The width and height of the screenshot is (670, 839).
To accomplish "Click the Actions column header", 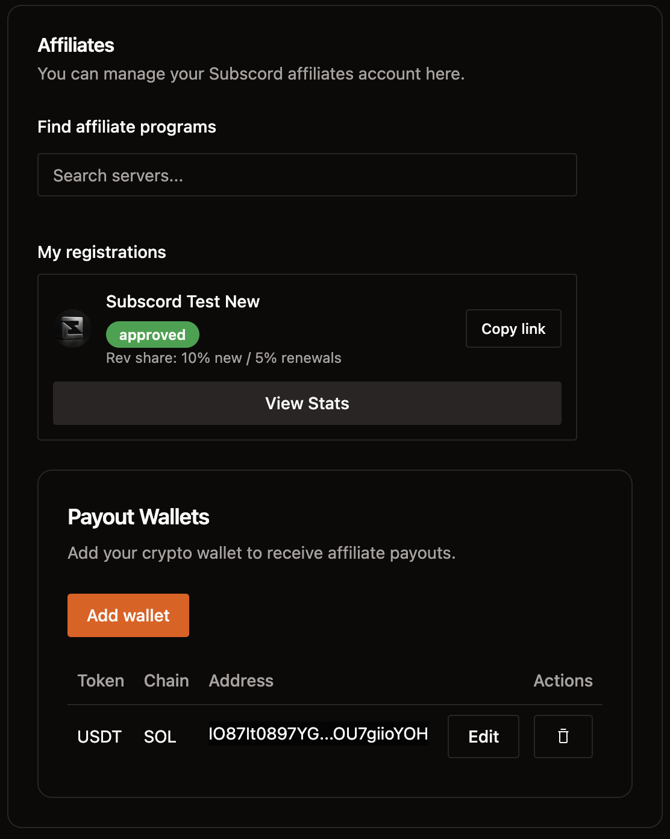I will 562,680.
